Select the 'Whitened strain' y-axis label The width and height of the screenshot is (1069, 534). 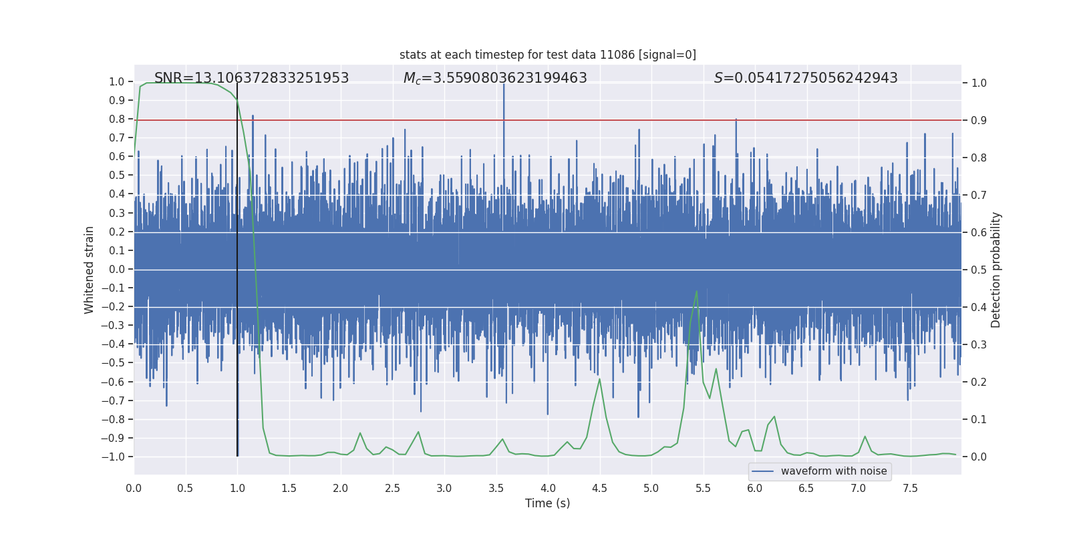point(90,270)
